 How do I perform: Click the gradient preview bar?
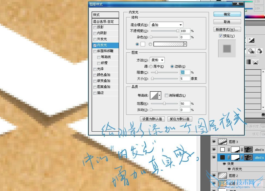click(169, 44)
